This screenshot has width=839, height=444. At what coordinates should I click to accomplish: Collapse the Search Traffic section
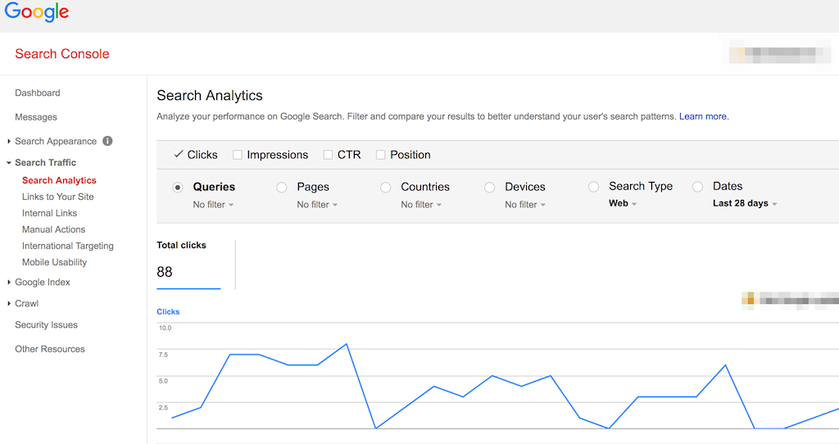click(9, 163)
